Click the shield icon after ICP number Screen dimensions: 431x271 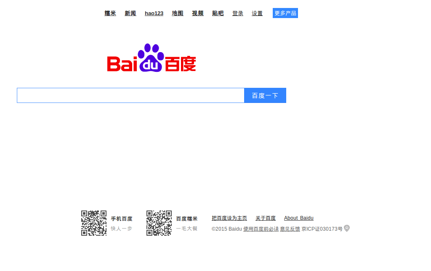[x=347, y=228]
